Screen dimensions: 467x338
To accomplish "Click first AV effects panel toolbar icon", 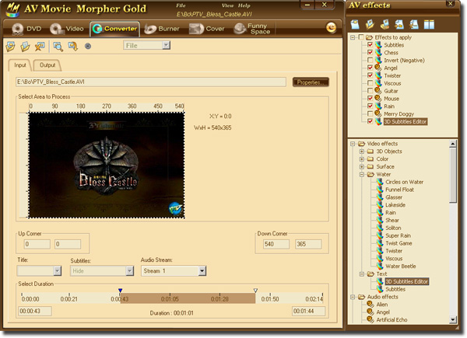I will coord(355,24).
